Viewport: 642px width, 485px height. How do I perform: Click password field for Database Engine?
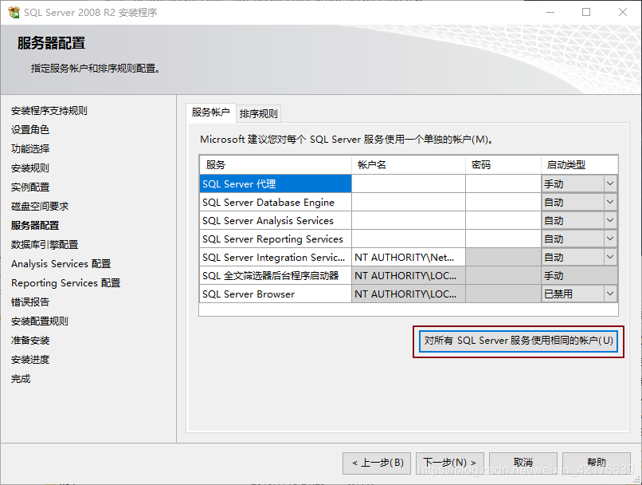click(503, 202)
